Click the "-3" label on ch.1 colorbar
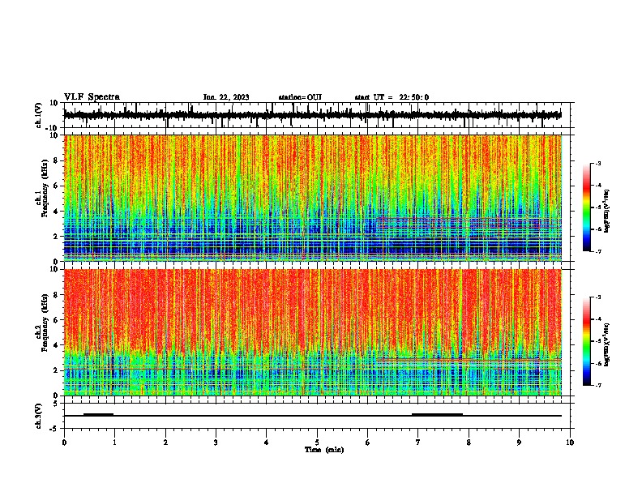Viewport: 642px width, 496px height. [x=597, y=163]
